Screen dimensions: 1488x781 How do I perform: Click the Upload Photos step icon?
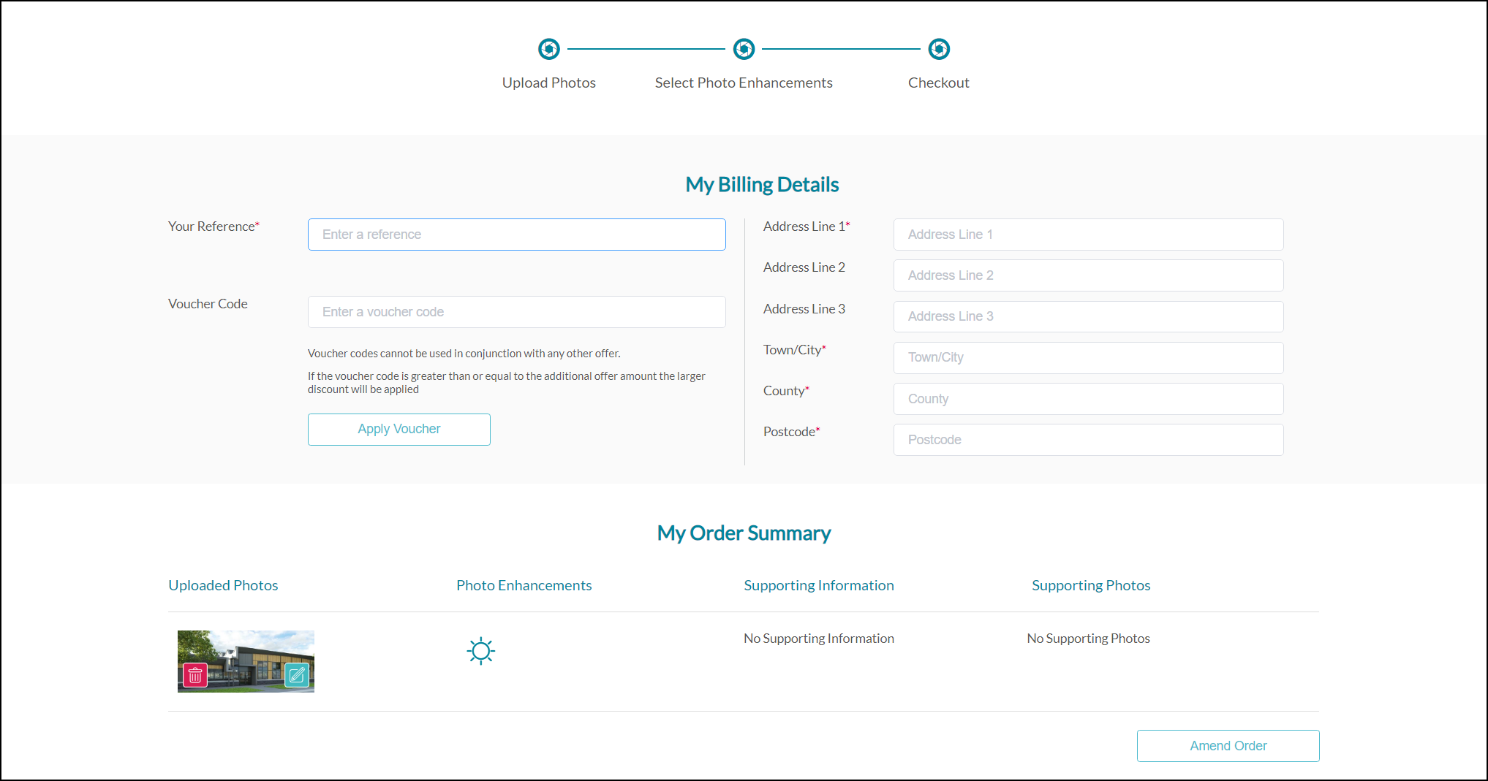[x=549, y=49]
